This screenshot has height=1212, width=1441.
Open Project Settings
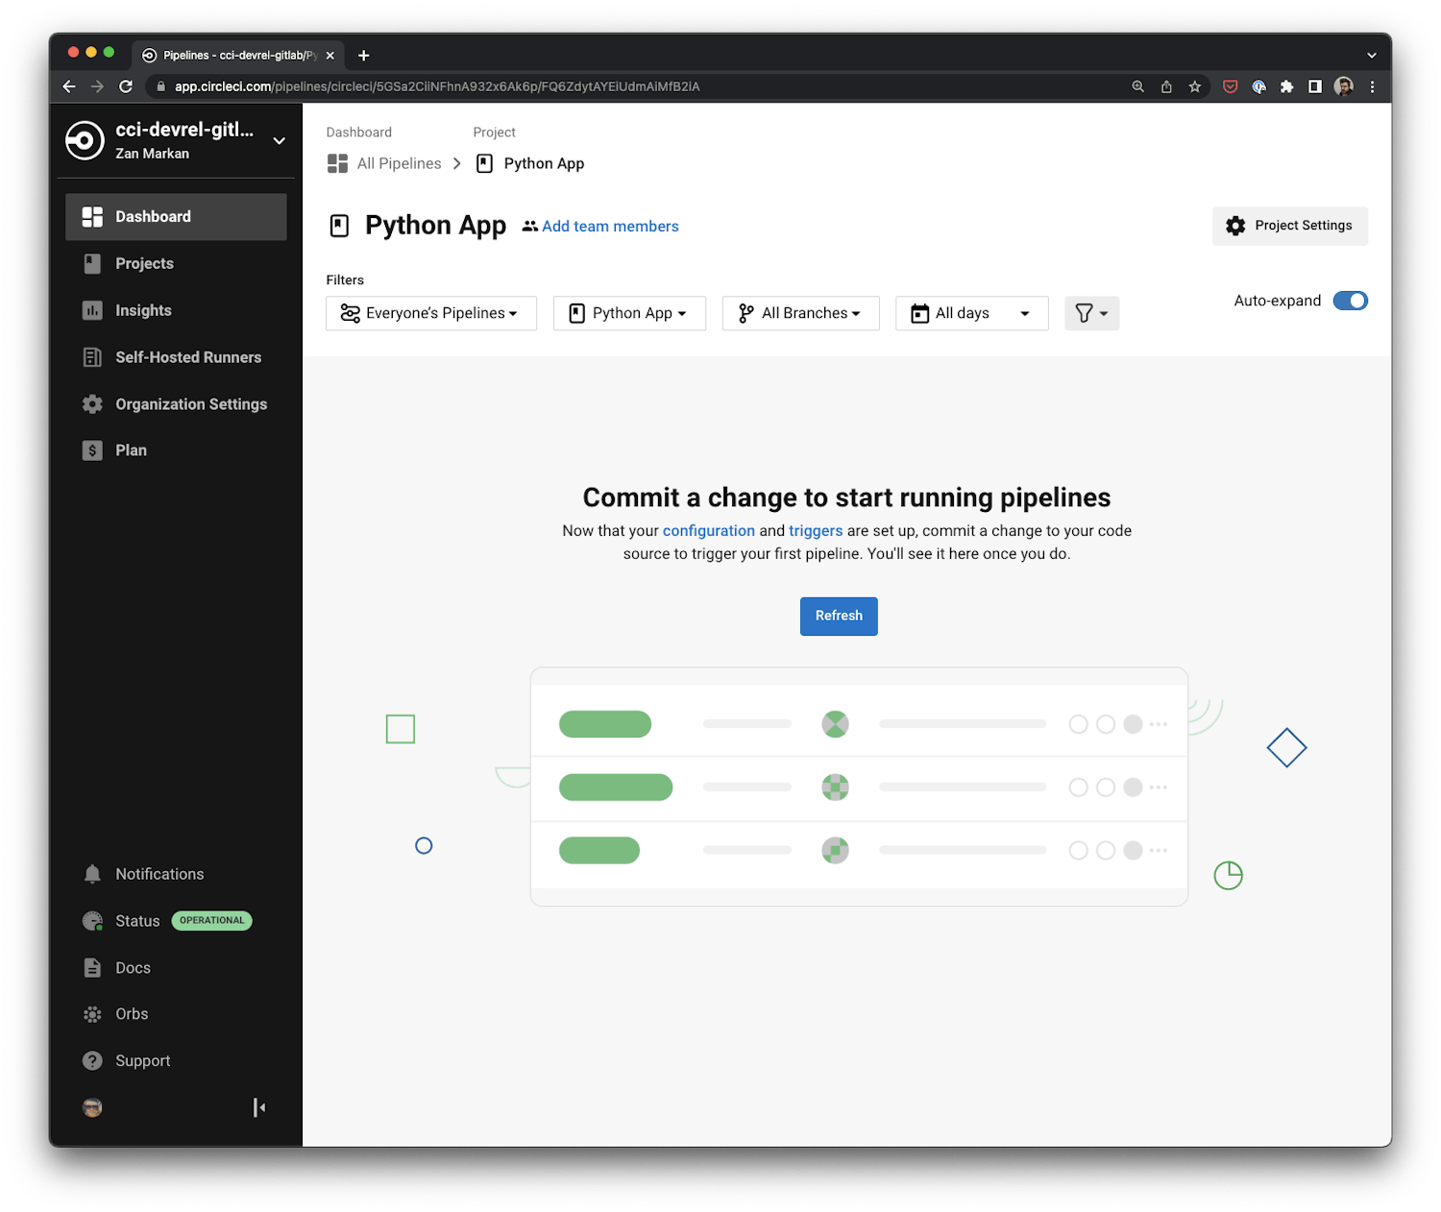(x=1289, y=226)
